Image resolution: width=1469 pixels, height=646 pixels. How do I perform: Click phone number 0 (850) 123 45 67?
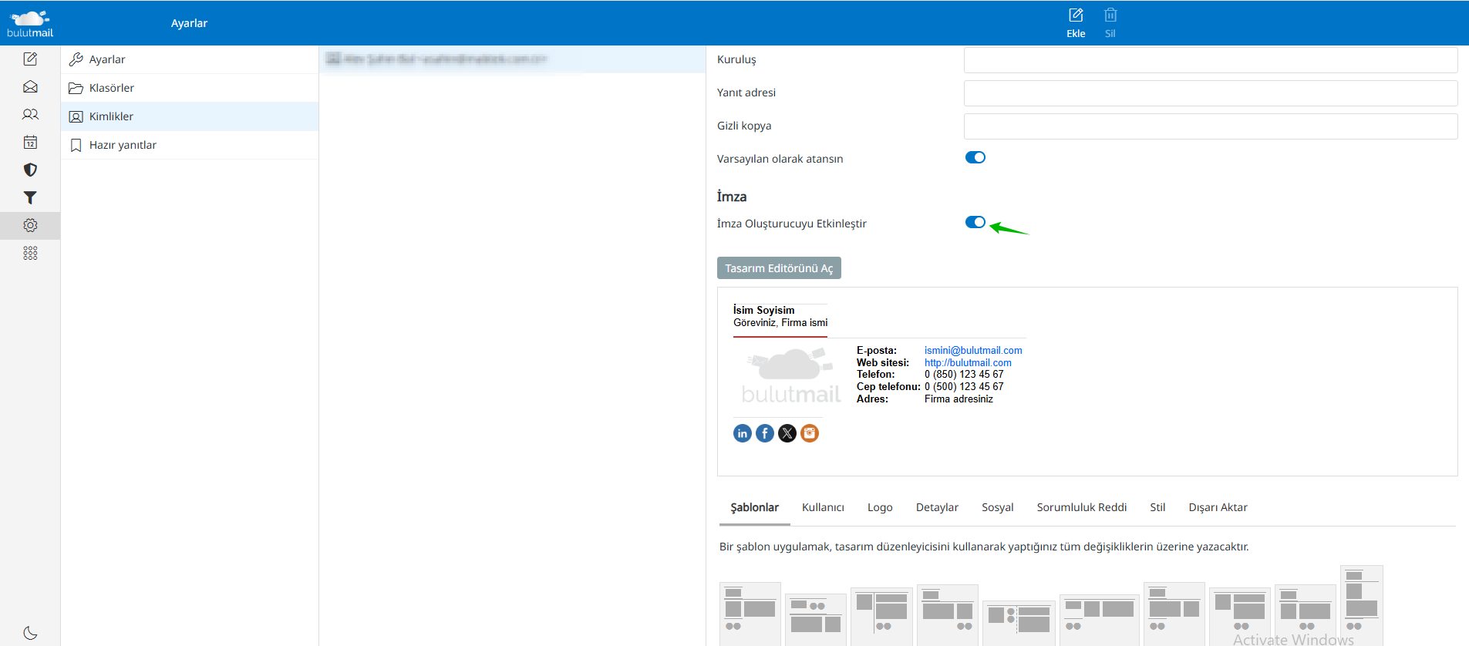964,375
